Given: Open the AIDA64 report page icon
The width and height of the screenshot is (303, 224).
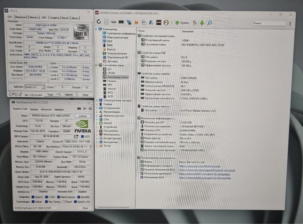Looking at the screenshot, I should click(106, 22).
